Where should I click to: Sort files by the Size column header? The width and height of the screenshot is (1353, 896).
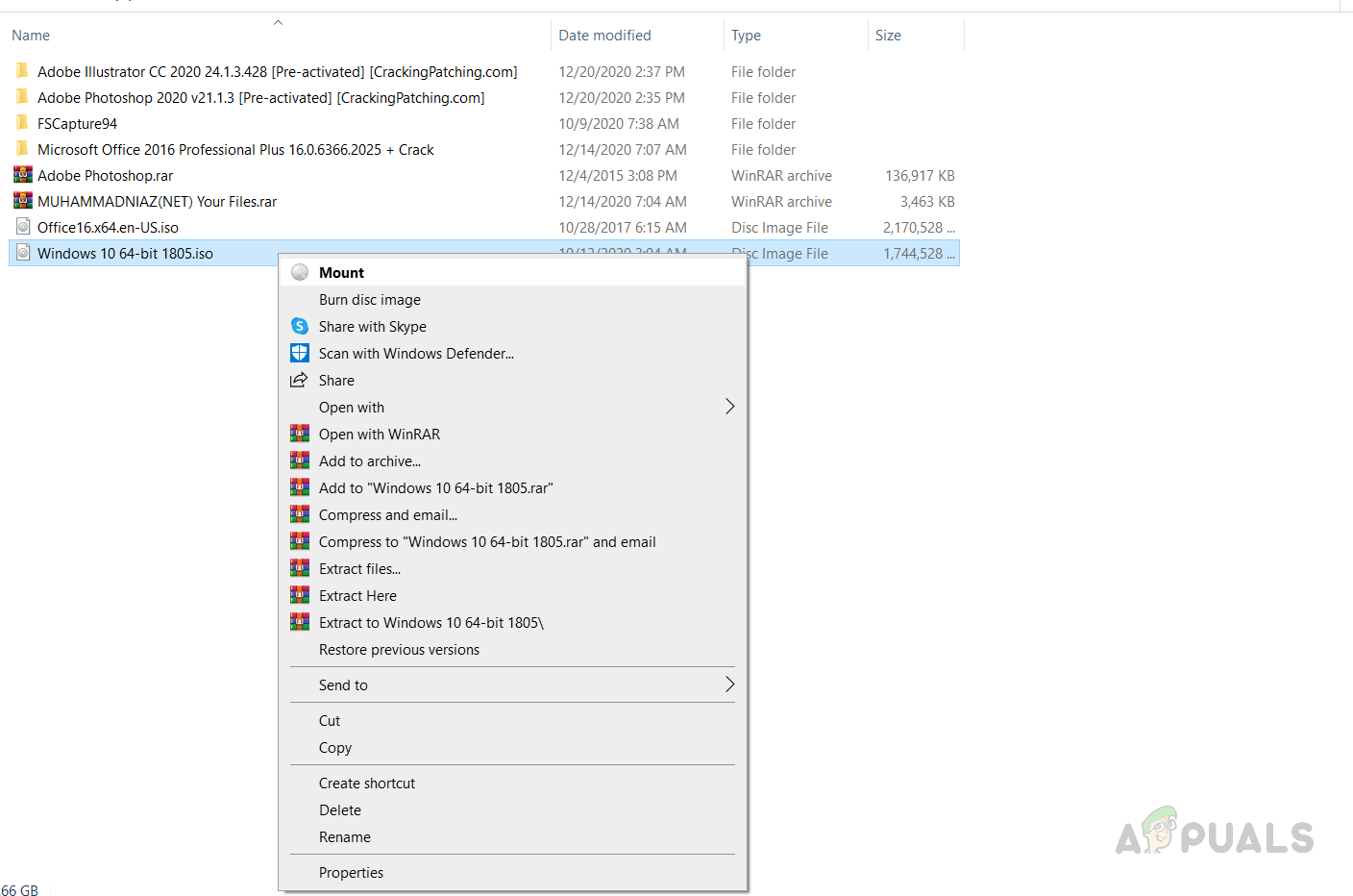point(888,36)
